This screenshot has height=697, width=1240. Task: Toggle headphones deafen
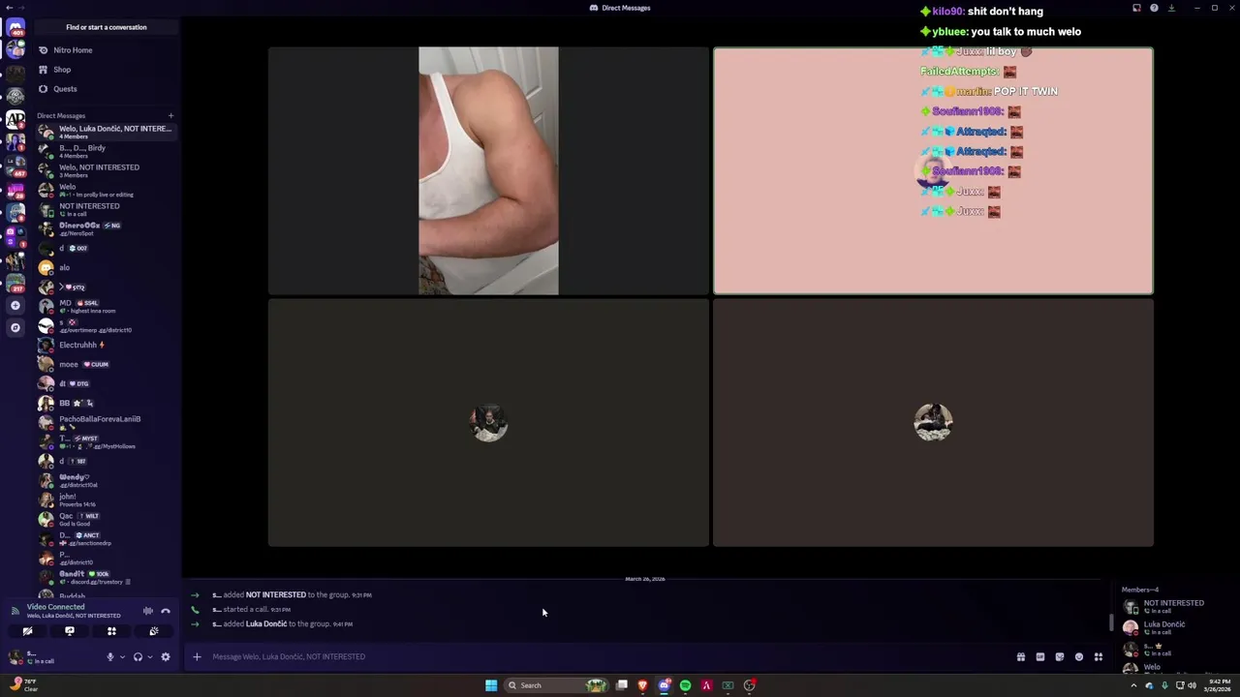(138, 657)
